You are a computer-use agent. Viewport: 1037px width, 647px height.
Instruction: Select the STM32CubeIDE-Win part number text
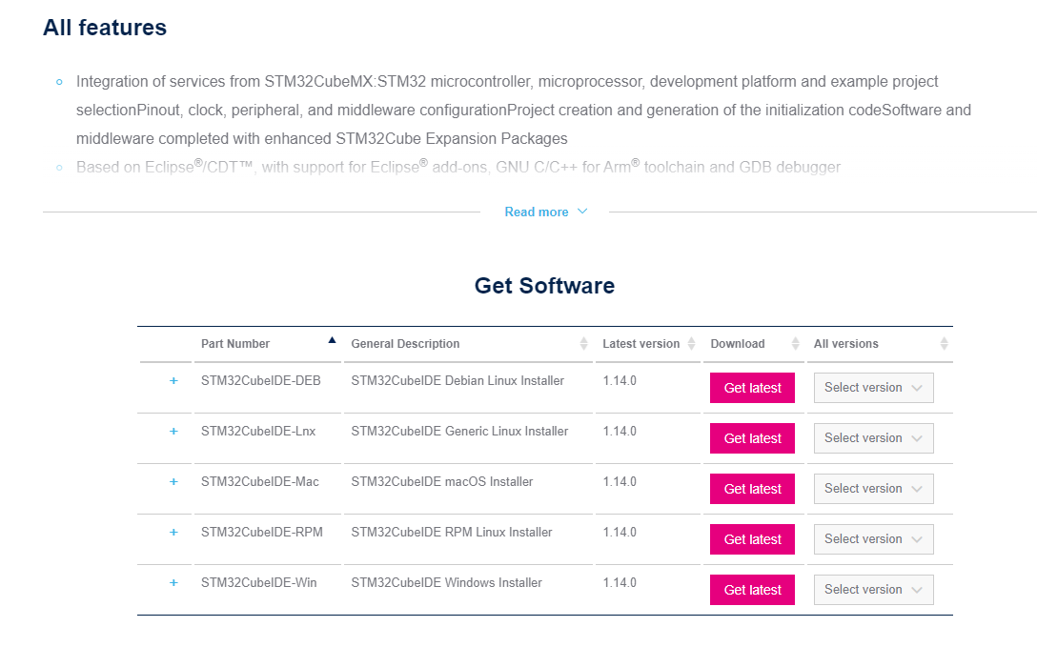(258, 583)
